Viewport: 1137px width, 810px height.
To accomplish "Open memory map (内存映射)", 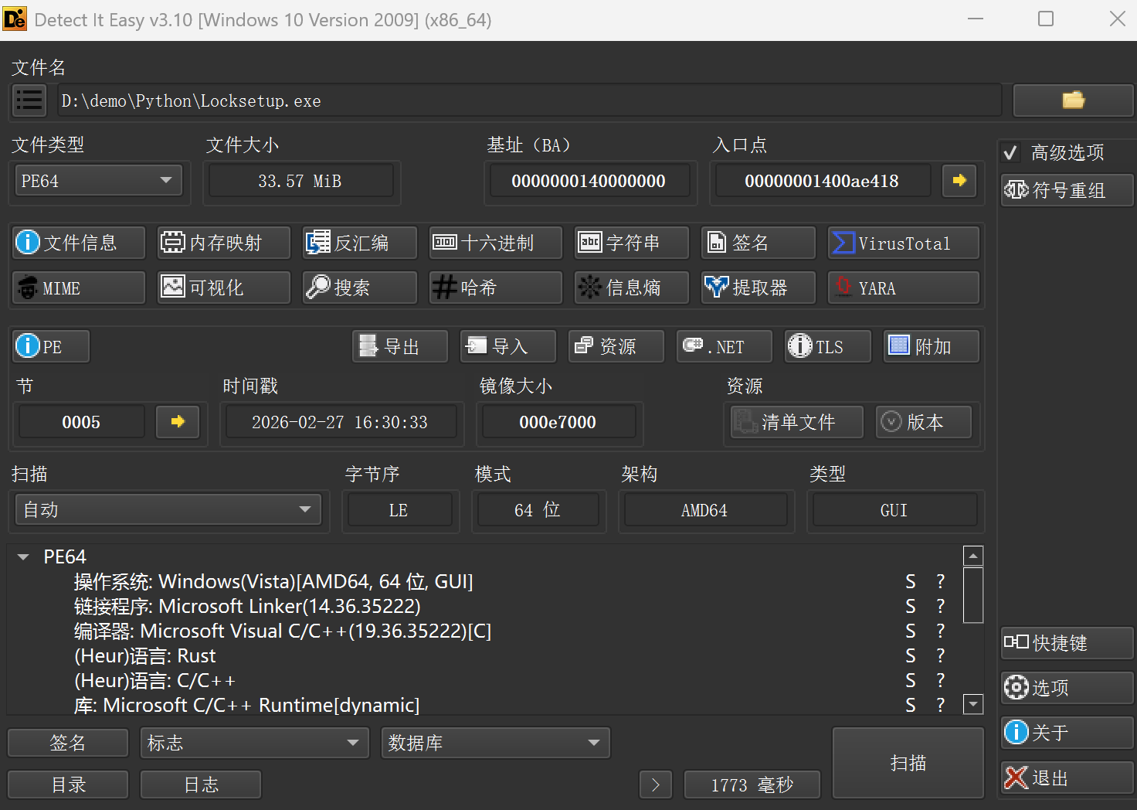I will click(x=224, y=243).
